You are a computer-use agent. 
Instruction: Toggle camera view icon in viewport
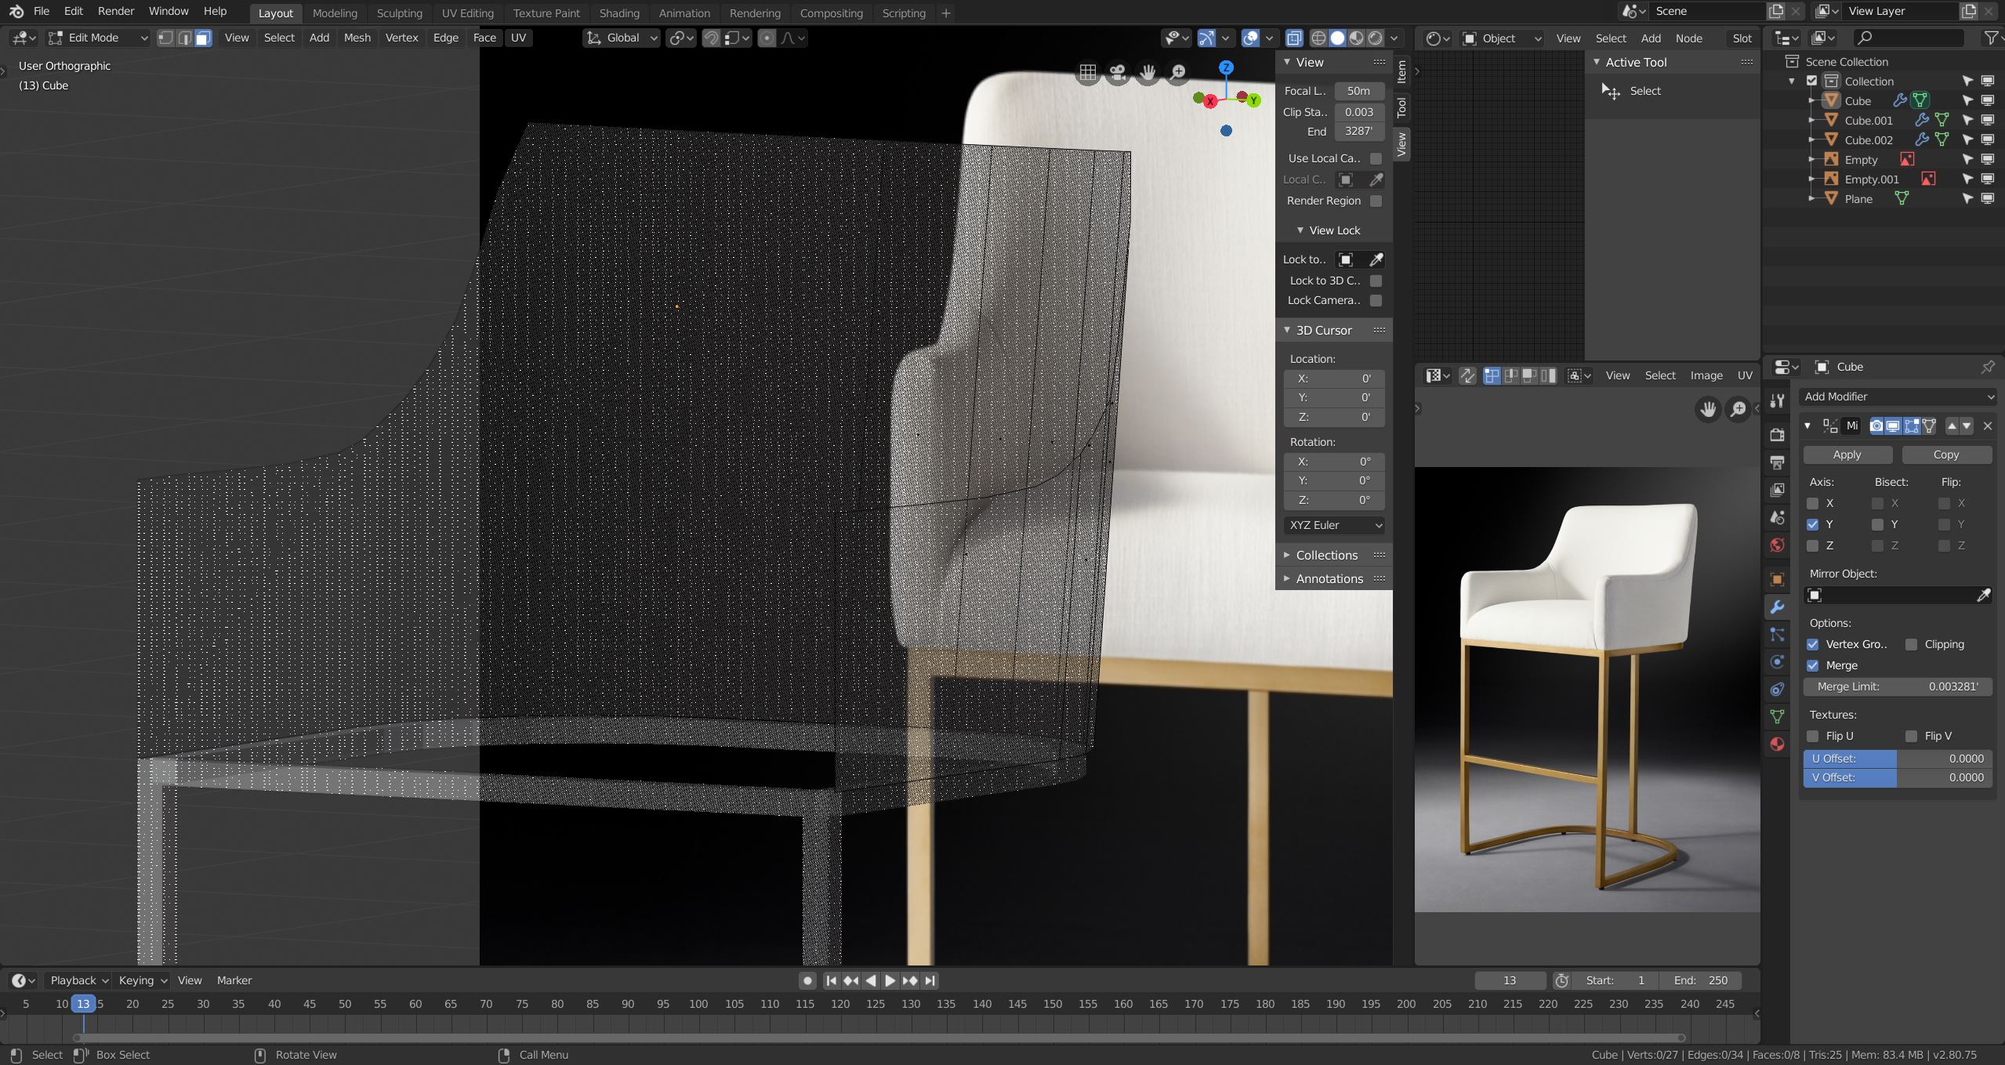[1118, 73]
